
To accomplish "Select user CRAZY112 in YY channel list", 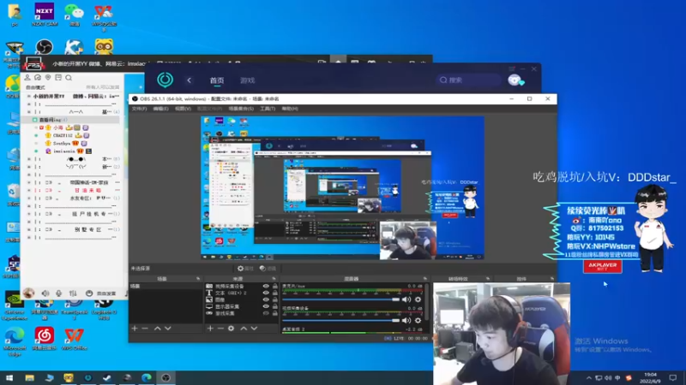I will tap(63, 136).
